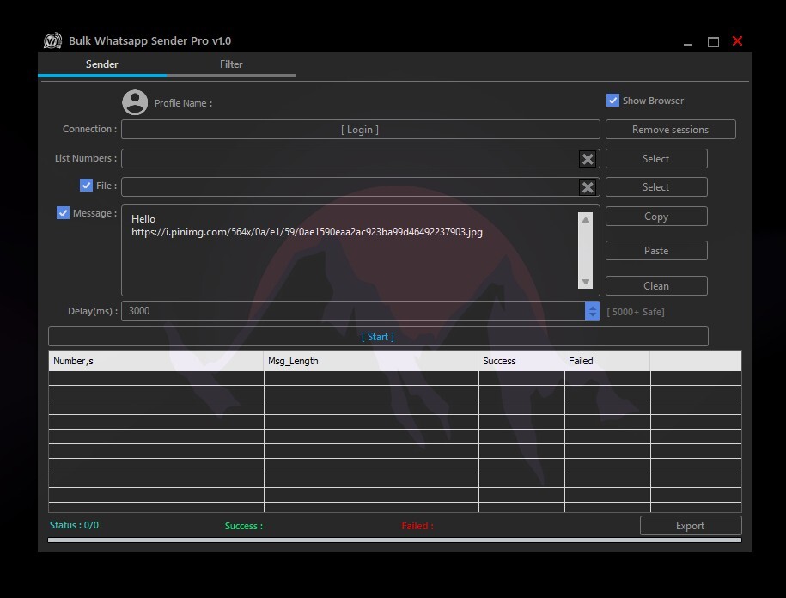Click the Failed column header
The width and height of the screenshot is (786, 598).
607,361
